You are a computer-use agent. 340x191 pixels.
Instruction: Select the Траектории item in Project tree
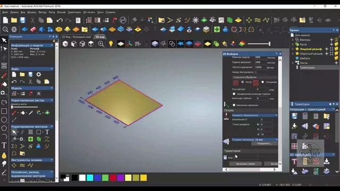pos(307,67)
